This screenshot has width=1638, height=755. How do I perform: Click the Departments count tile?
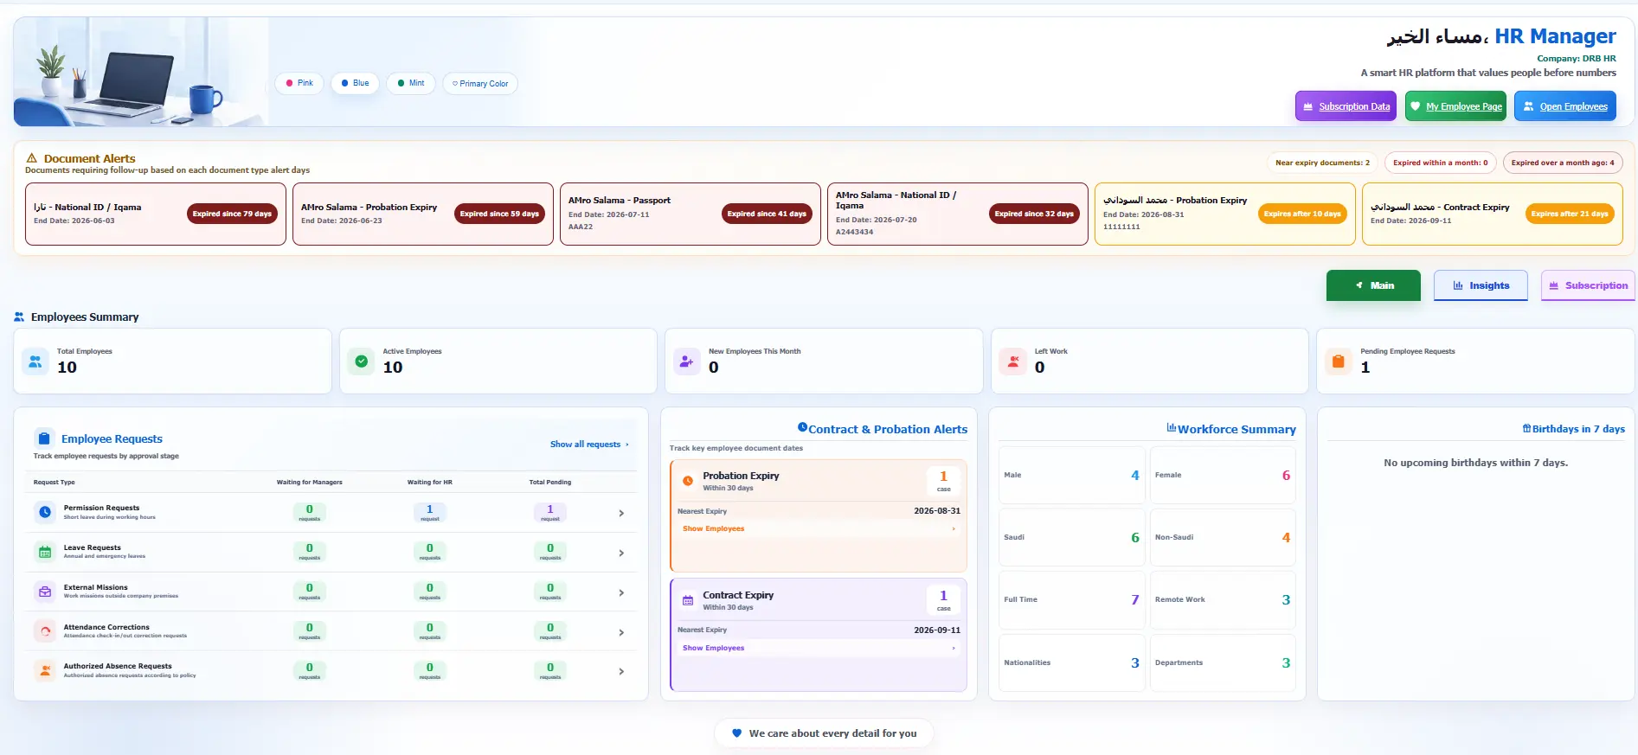coord(1223,662)
